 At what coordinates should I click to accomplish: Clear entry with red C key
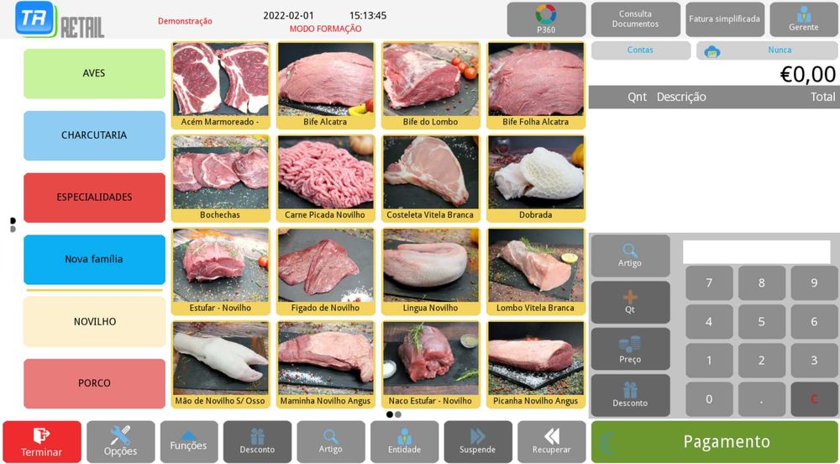[814, 399]
